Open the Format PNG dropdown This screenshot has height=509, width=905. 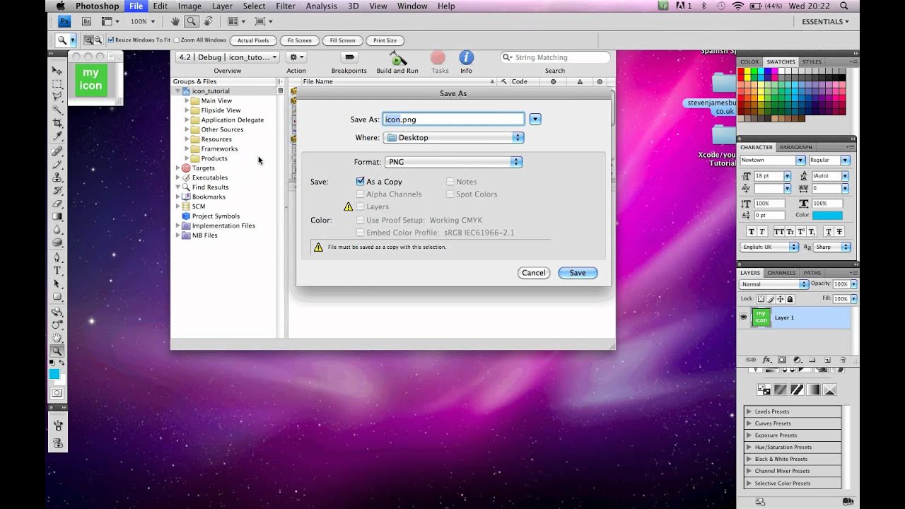click(453, 162)
